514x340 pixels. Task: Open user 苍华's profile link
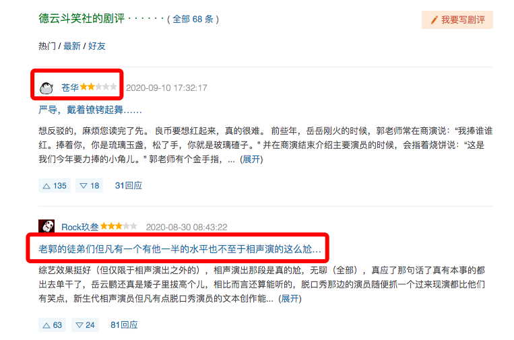pyautogui.click(x=70, y=88)
